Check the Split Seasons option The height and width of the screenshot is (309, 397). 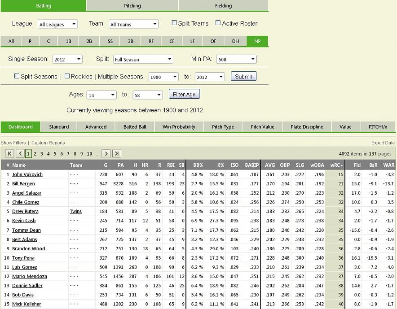coord(17,76)
